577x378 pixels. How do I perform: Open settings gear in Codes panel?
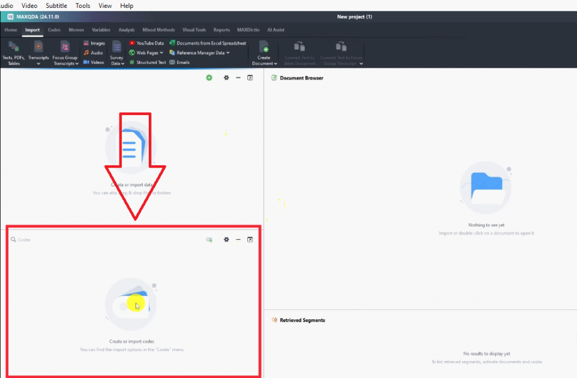tap(227, 240)
